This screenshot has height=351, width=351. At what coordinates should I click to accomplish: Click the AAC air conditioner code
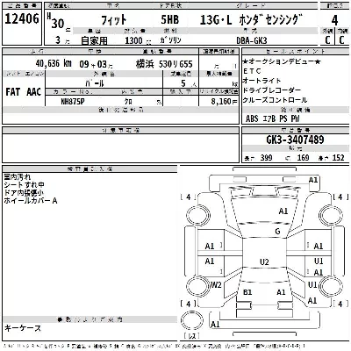[x=33, y=92]
